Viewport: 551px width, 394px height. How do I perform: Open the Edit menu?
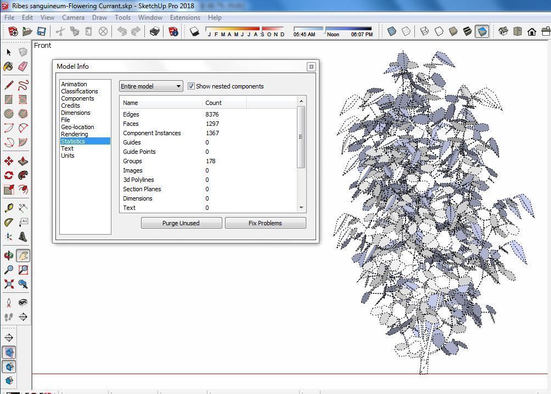(27, 18)
